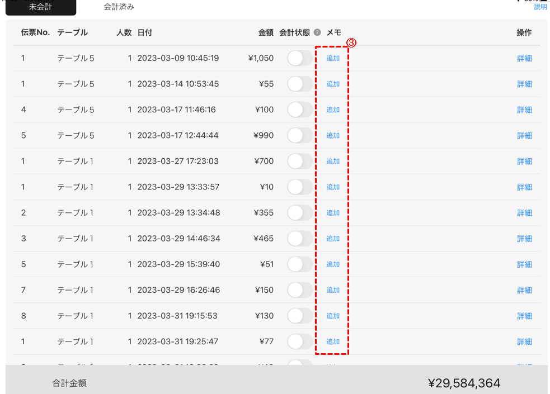Click 追加 for the ¥355 order
The width and height of the screenshot is (550, 394).
coord(333,213)
